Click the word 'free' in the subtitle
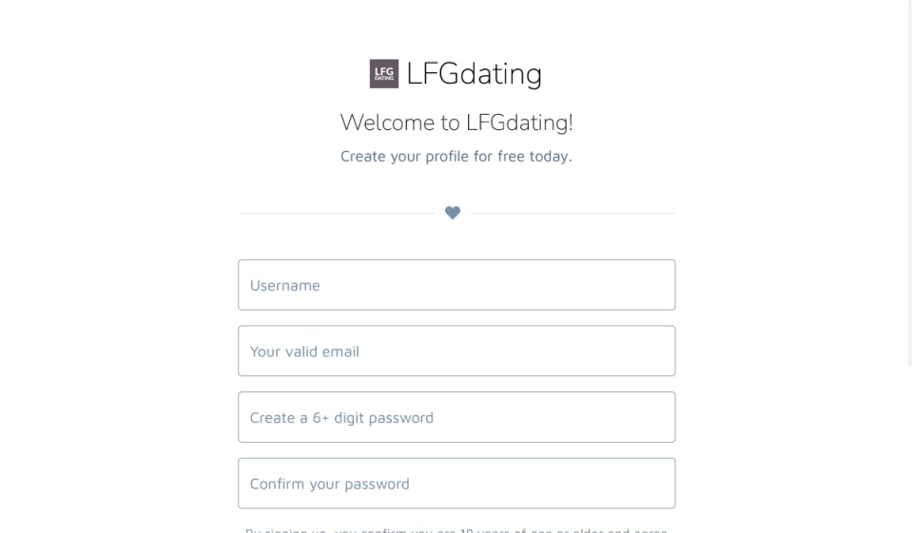This screenshot has height=533, width=913. [511, 156]
